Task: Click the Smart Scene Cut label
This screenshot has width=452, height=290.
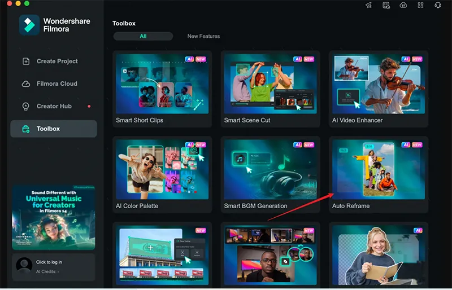Action: [247, 120]
